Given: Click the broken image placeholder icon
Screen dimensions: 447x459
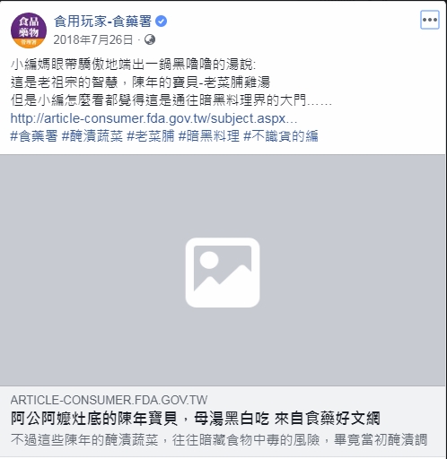Looking at the screenshot, I should point(223,273).
